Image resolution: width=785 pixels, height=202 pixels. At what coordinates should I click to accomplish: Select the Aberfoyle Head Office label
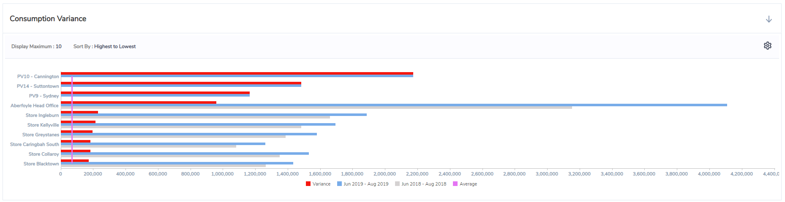[x=35, y=105]
